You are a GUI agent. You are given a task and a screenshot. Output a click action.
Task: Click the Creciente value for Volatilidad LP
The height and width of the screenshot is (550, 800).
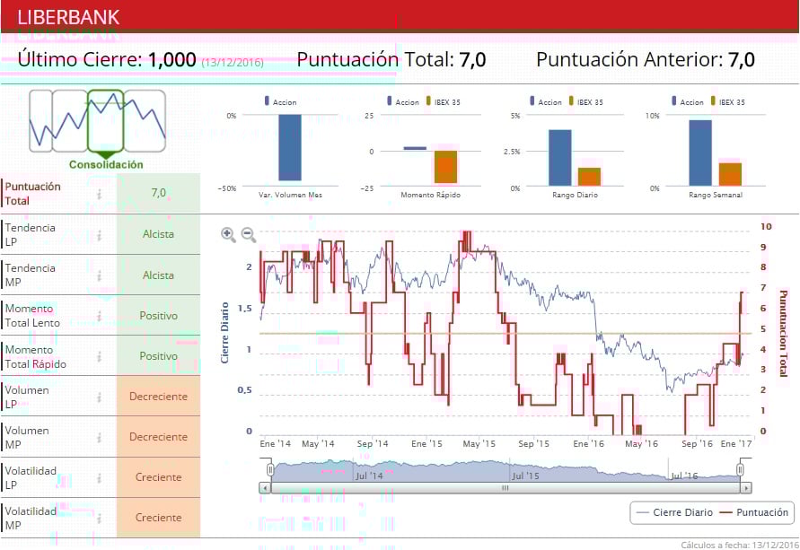(158, 477)
